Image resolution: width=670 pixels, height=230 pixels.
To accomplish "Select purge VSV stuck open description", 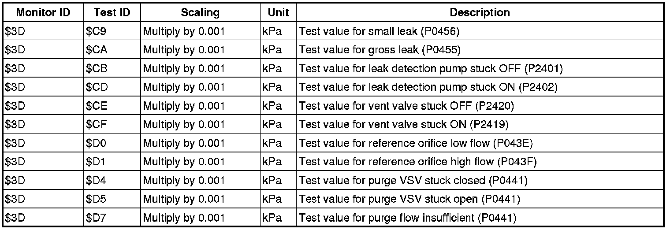I will (409, 199).
